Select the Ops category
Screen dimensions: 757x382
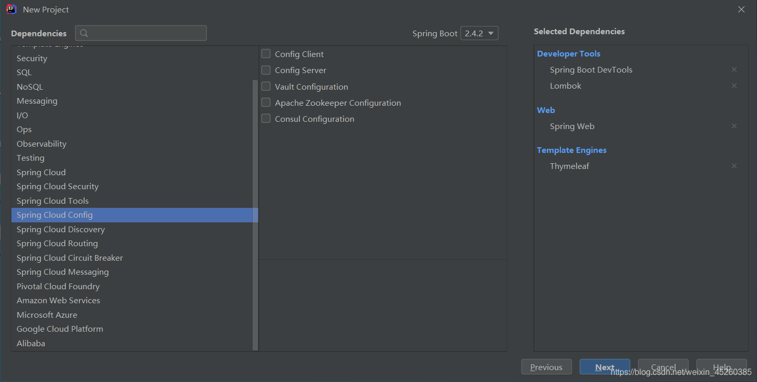point(132,130)
